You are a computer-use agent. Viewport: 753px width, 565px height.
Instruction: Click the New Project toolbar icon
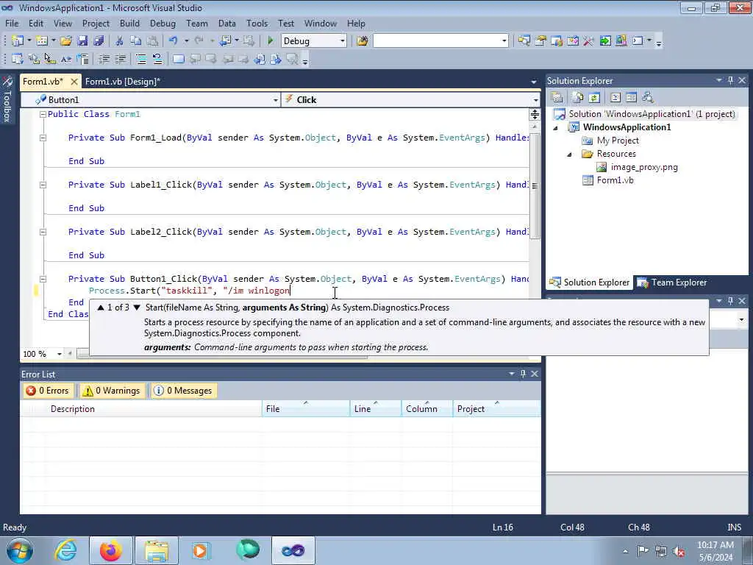tap(18, 41)
